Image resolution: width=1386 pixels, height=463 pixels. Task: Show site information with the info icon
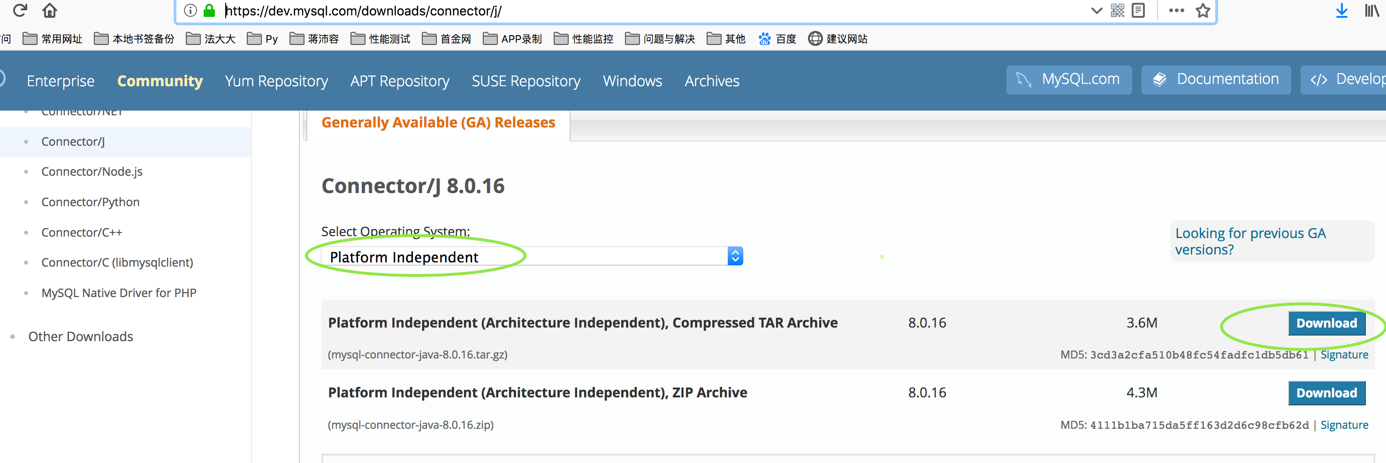[190, 10]
